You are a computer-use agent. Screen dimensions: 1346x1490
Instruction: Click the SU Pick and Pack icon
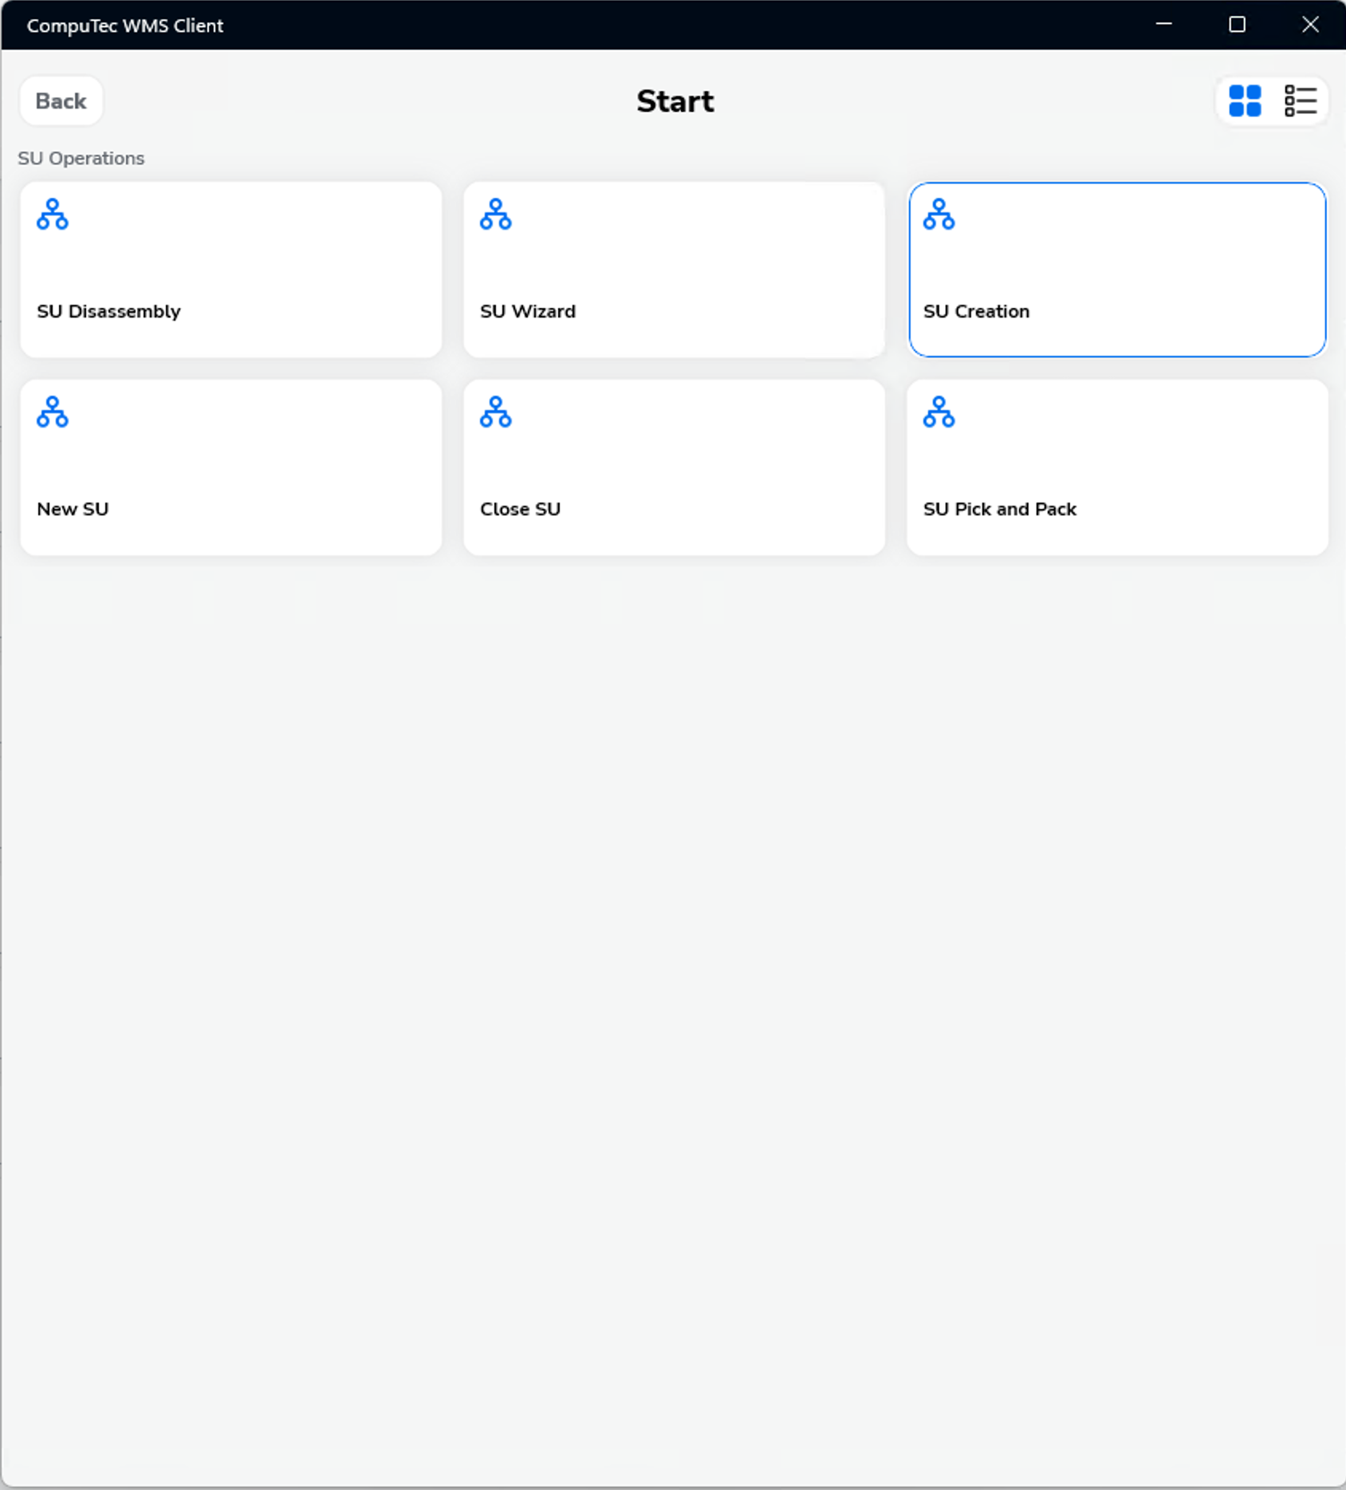(x=939, y=412)
